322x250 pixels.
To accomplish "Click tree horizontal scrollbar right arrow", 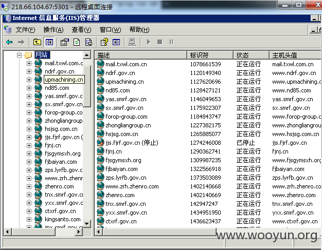I will [79, 232].
